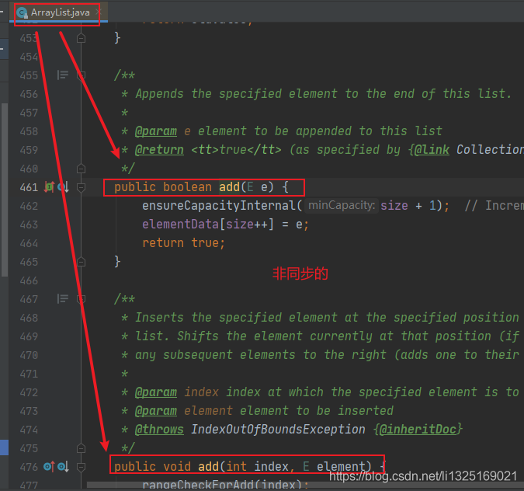This screenshot has width=524, height=491.
Task: Click the @param tag before 'element element to be inserted'
Action: (x=156, y=411)
